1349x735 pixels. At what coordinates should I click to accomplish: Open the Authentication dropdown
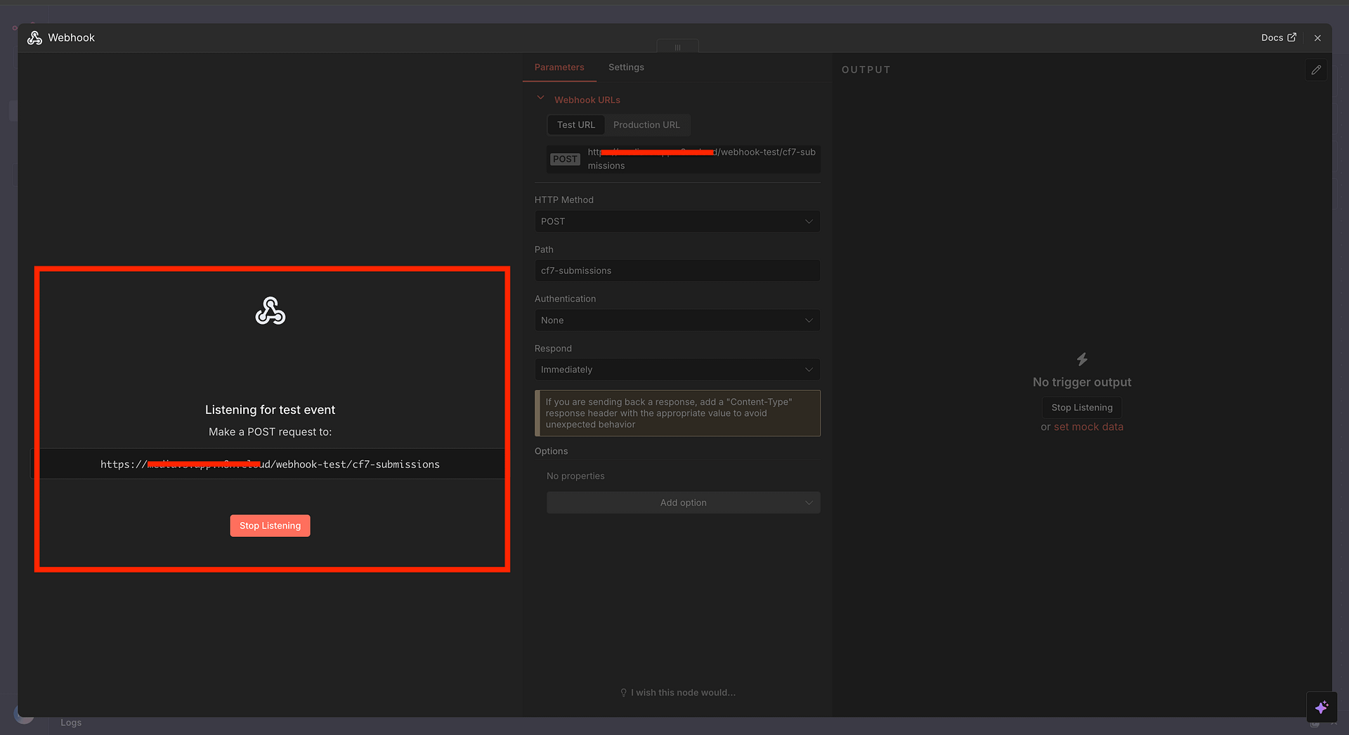(x=677, y=320)
